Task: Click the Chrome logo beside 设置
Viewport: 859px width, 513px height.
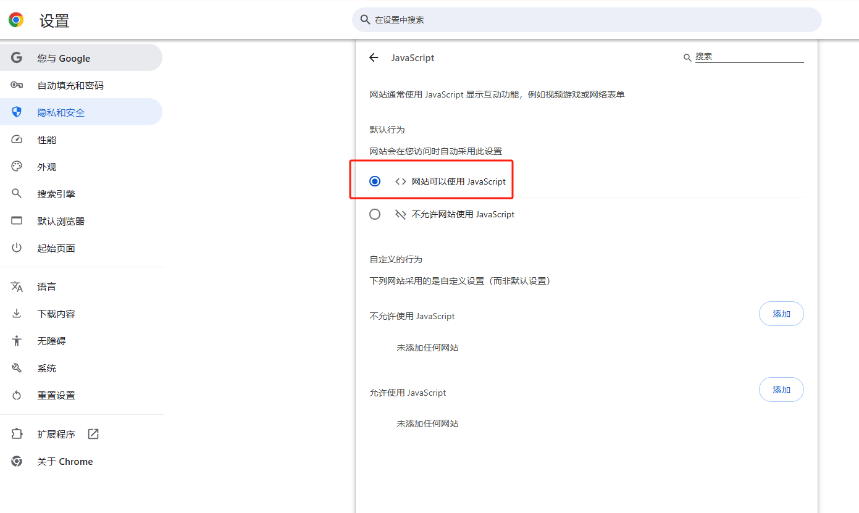Action: click(16, 20)
